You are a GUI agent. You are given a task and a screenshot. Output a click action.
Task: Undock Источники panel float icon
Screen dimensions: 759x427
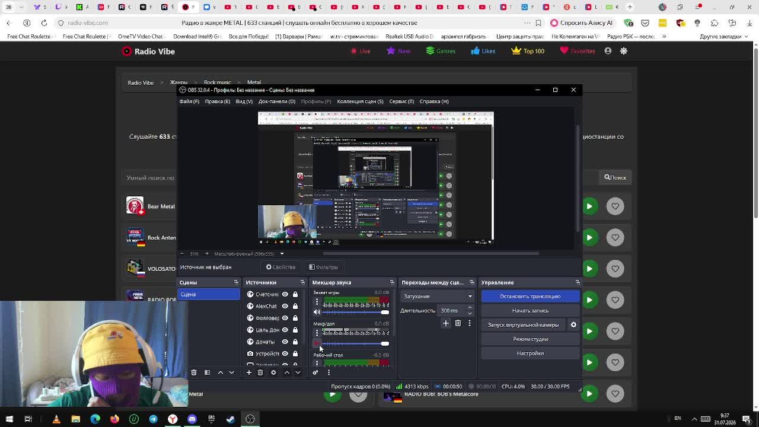(x=302, y=282)
